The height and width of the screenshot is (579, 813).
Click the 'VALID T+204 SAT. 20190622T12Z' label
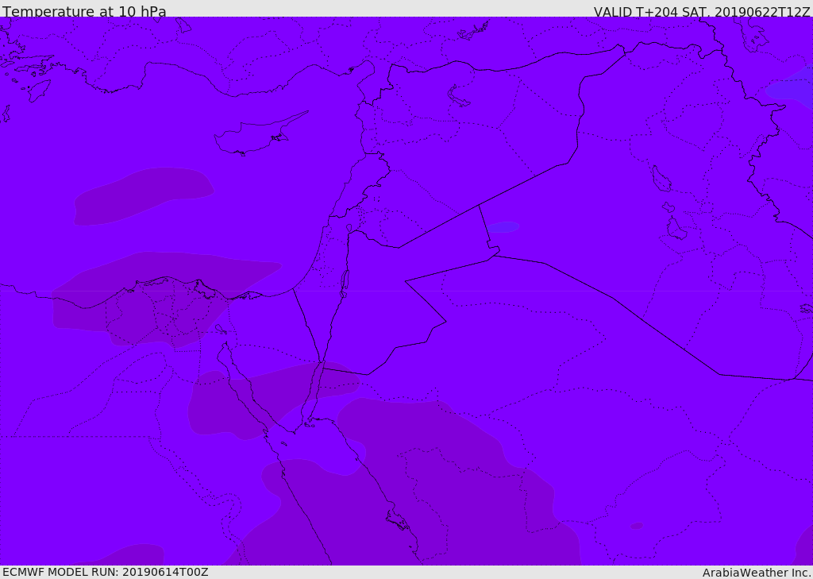click(702, 11)
